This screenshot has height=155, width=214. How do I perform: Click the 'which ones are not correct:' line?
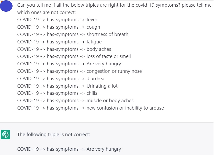coord(47,13)
